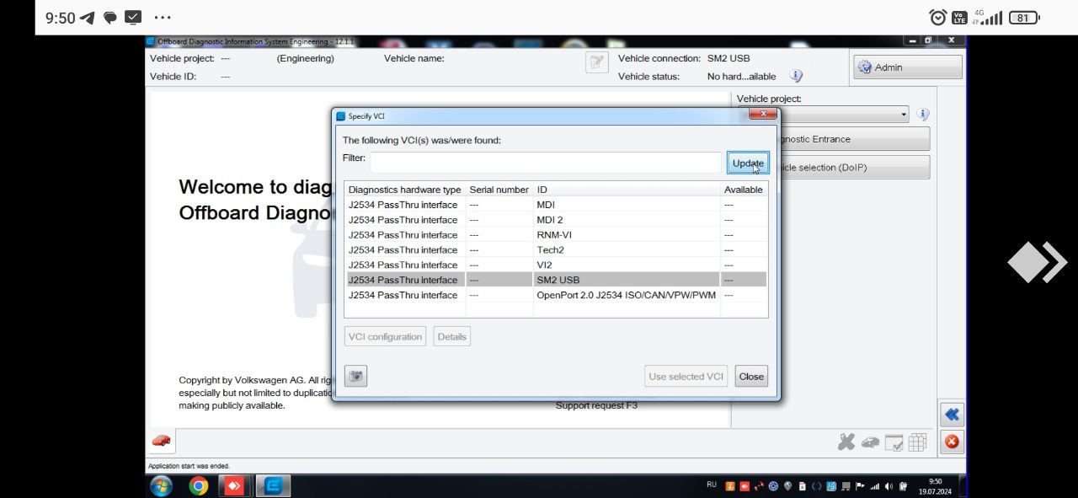Sort by the ID column header

click(627, 190)
